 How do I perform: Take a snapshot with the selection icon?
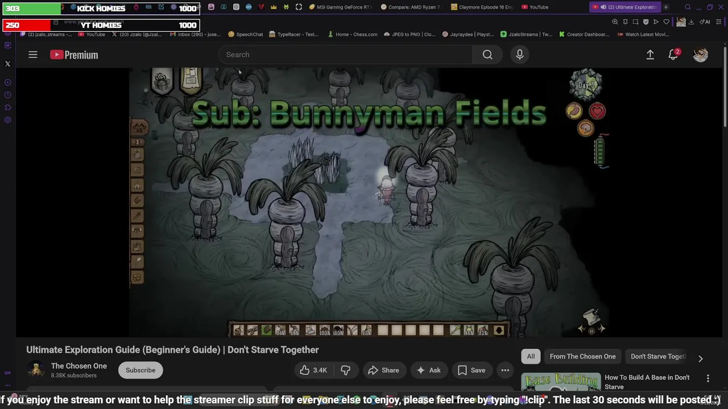click(x=635, y=22)
